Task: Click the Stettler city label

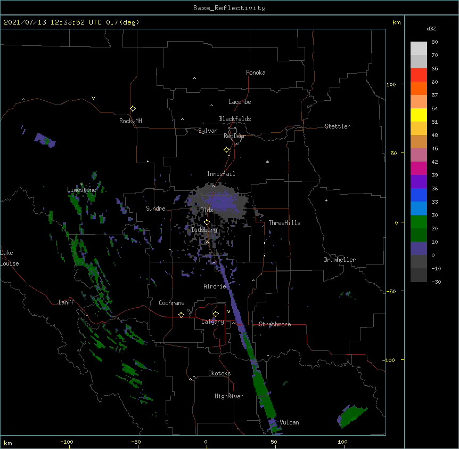Action: tap(338, 126)
